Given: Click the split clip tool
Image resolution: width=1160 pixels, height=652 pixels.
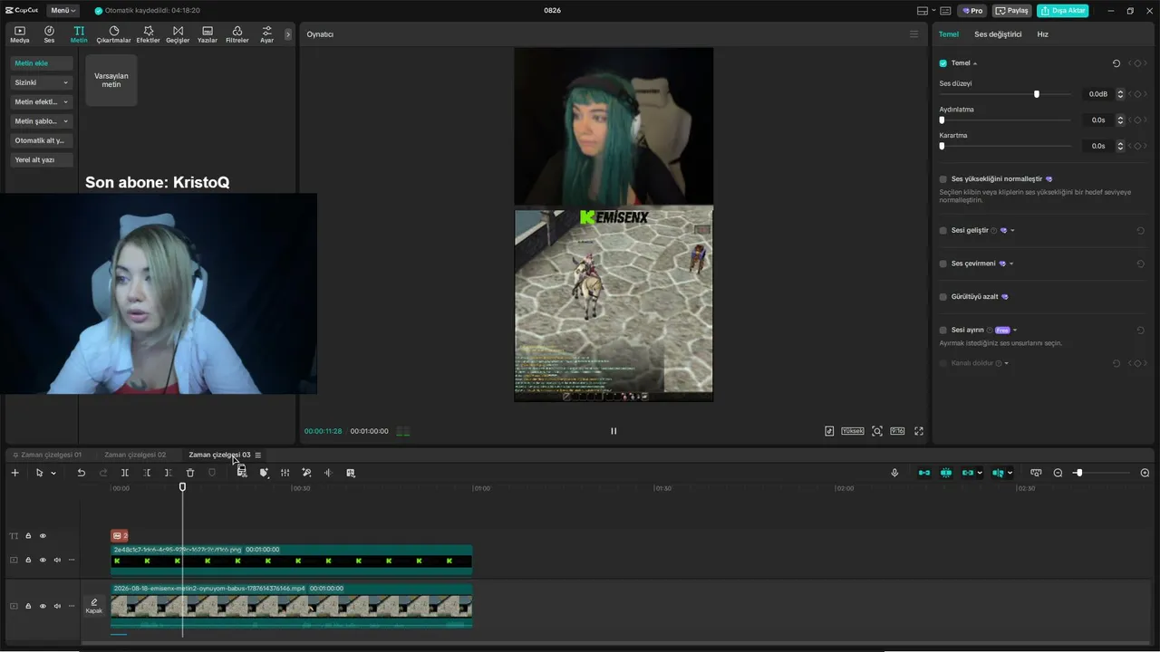Looking at the screenshot, I should pos(125,473).
